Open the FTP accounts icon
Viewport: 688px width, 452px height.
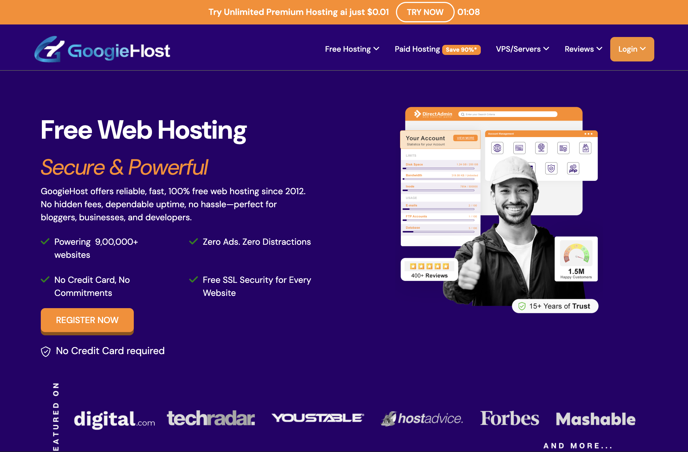tap(585, 148)
